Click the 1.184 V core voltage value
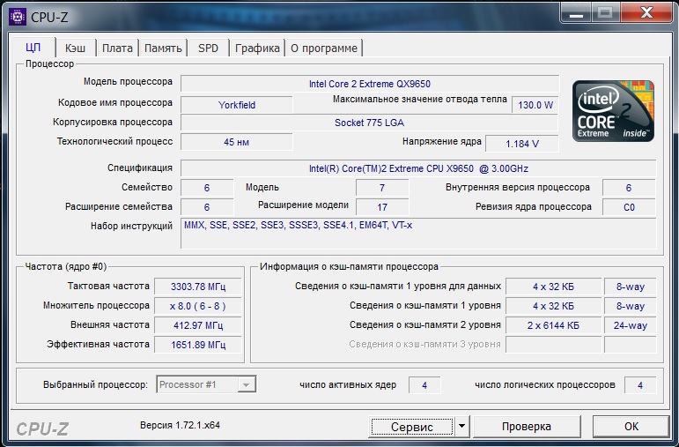This screenshot has height=447, width=679. [x=522, y=144]
